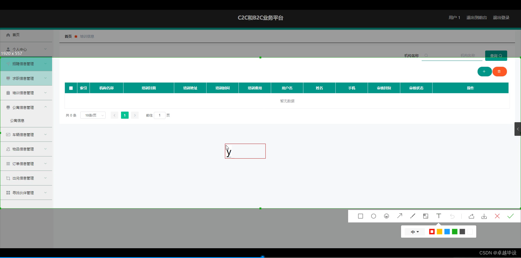The image size is (521, 258).
Task: Click the page number input field
Action: tap(160, 115)
